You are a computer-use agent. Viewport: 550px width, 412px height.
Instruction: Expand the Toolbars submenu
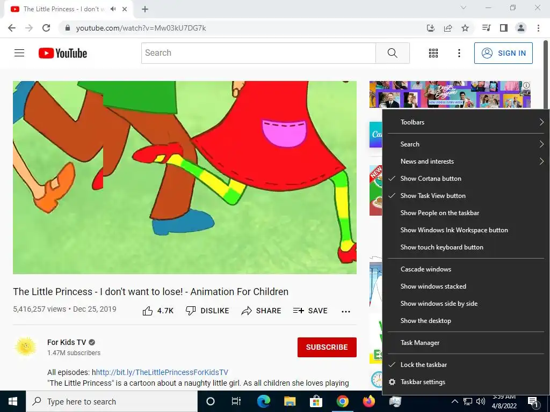pyautogui.click(x=466, y=122)
